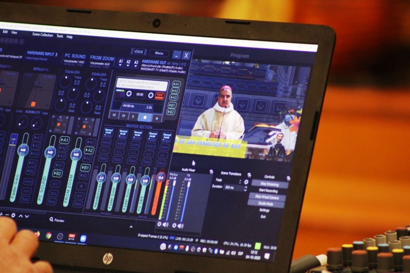Solo the PC SOUND strip
Image resolution: width=410 pixels, height=273 pixels.
pyautogui.click(x=53, y=194)
